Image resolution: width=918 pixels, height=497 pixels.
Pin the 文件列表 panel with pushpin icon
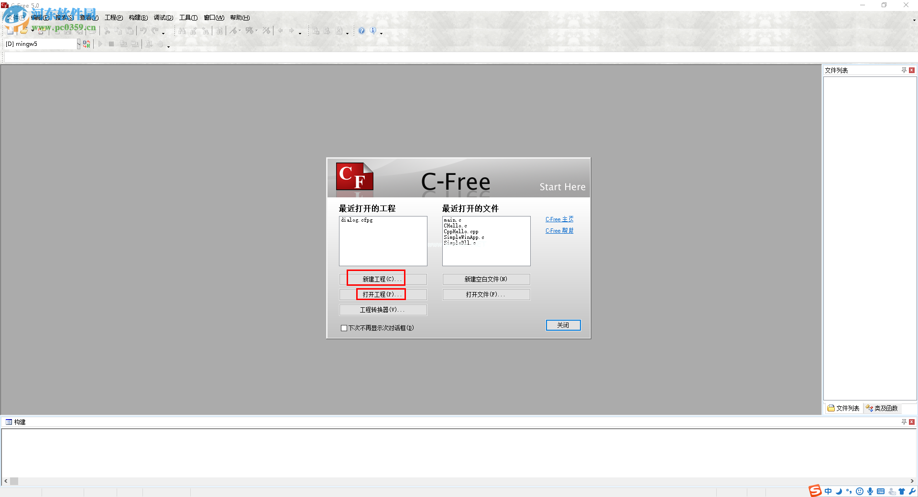point(904,70)
